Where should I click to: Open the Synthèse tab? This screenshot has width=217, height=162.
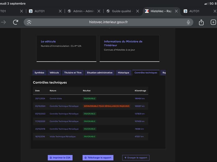[39, 73]
